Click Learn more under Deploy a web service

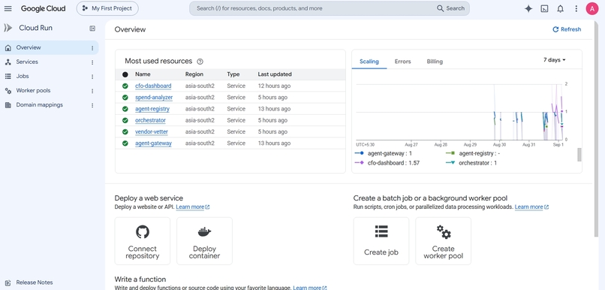[193, 207]
